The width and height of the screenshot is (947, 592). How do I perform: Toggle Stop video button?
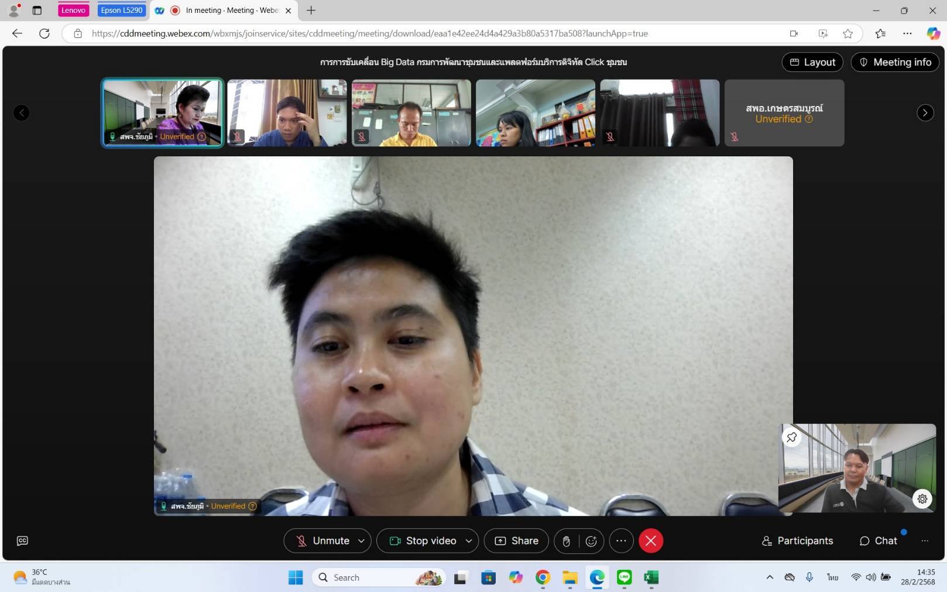click(423, 541)
